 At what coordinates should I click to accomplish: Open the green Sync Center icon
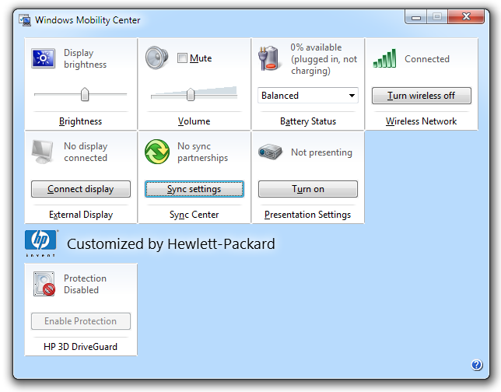pyautogui.click(x=157, y=152)
